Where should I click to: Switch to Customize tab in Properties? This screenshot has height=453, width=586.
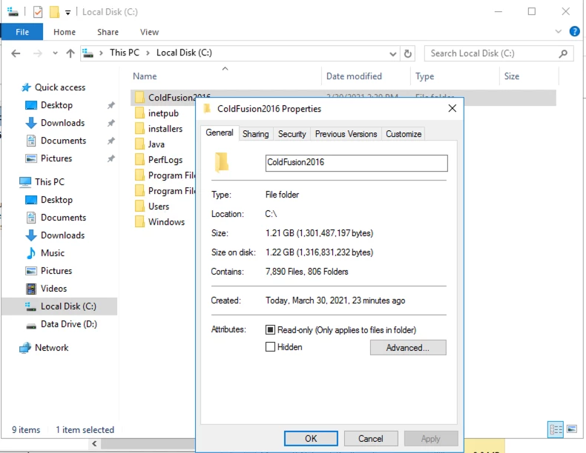(x=404, y=134)
